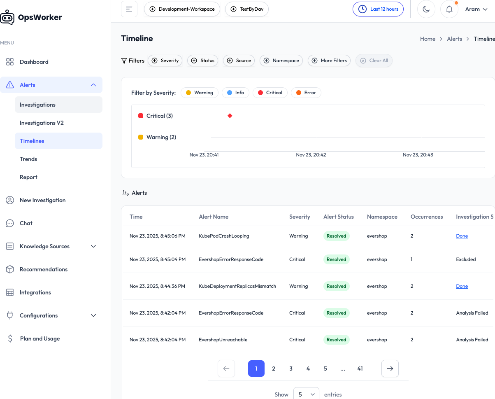495x399 pixels.
Task: Toggle the sidebar hamburger menu button
Action: [129, 9]
